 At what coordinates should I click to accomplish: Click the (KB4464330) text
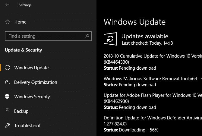(x=116, y=62)
